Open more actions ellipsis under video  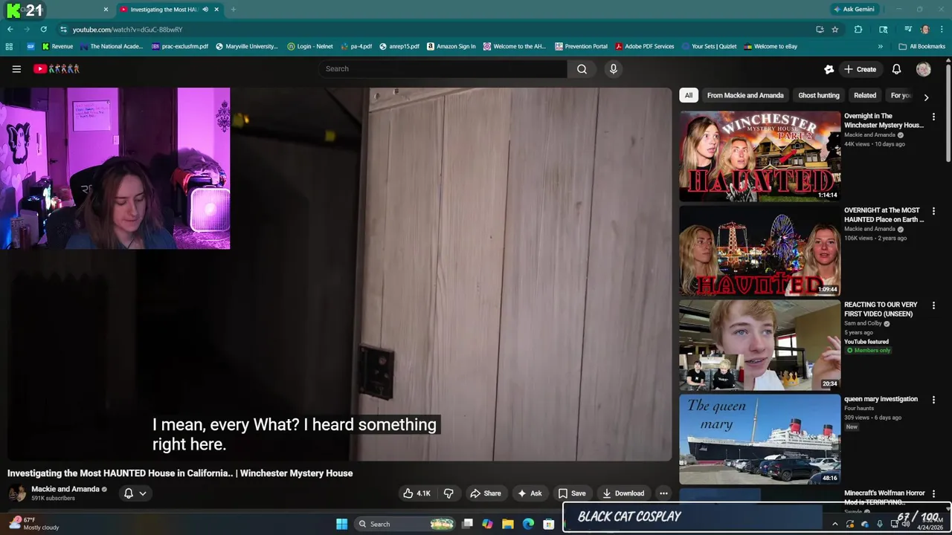[x=663, y=493]
